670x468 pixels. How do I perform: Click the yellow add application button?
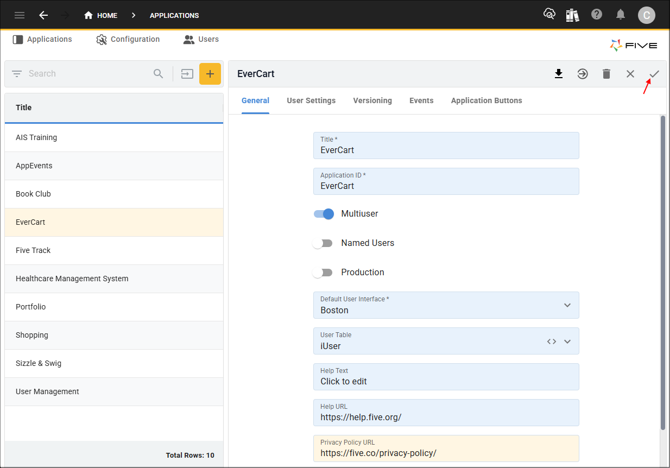click(x=210, y=74)
